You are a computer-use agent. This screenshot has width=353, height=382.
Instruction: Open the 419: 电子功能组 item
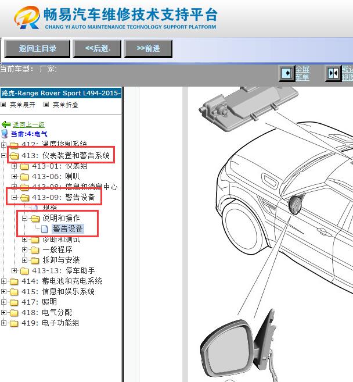tap(50, 323)
